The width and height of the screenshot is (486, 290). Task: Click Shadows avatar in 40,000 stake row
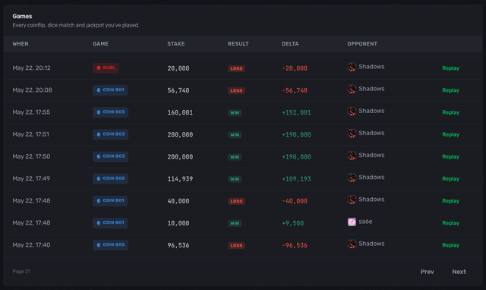[352, 200]
